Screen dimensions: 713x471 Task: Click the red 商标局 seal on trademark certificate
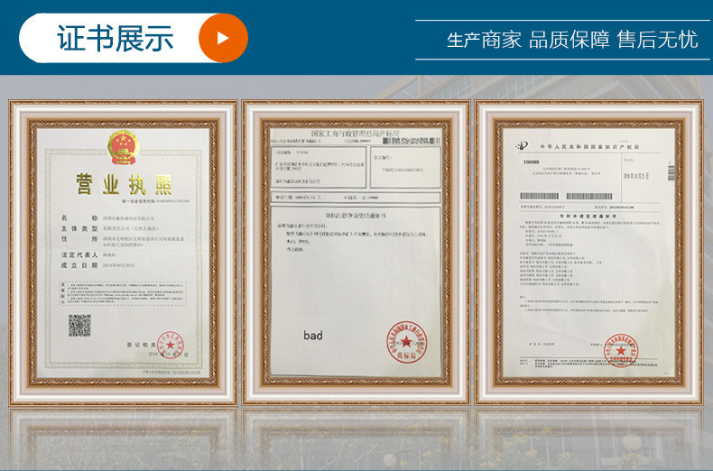[406, 341]
